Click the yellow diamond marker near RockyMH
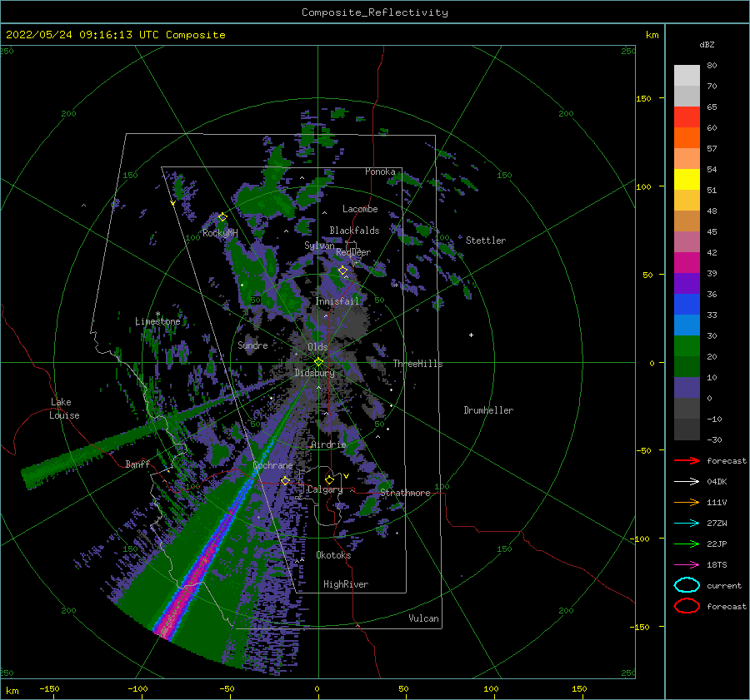The width and height of the screenshot is (750, 700). tap(222, 217)
